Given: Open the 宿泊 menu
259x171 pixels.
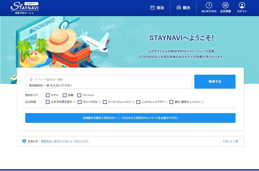Looking at the screenshot, I should tap(157, 8).
